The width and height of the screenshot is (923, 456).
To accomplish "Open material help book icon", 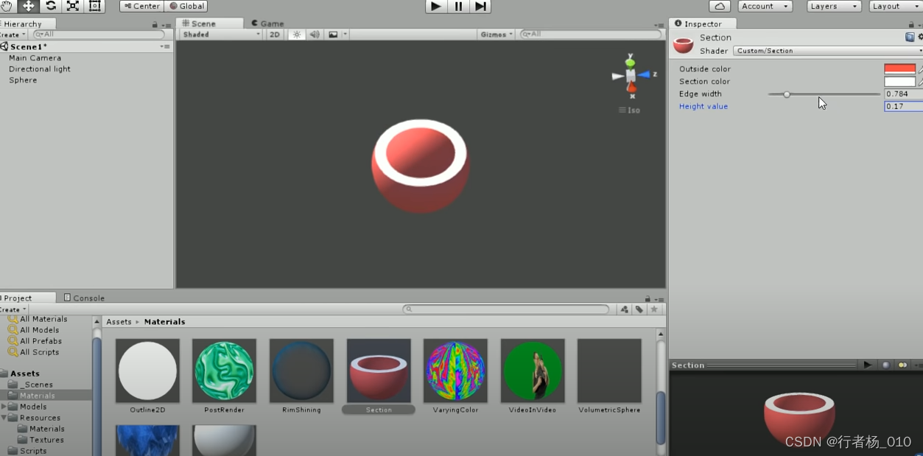I will pyautogui.click(x=910, y=37).
